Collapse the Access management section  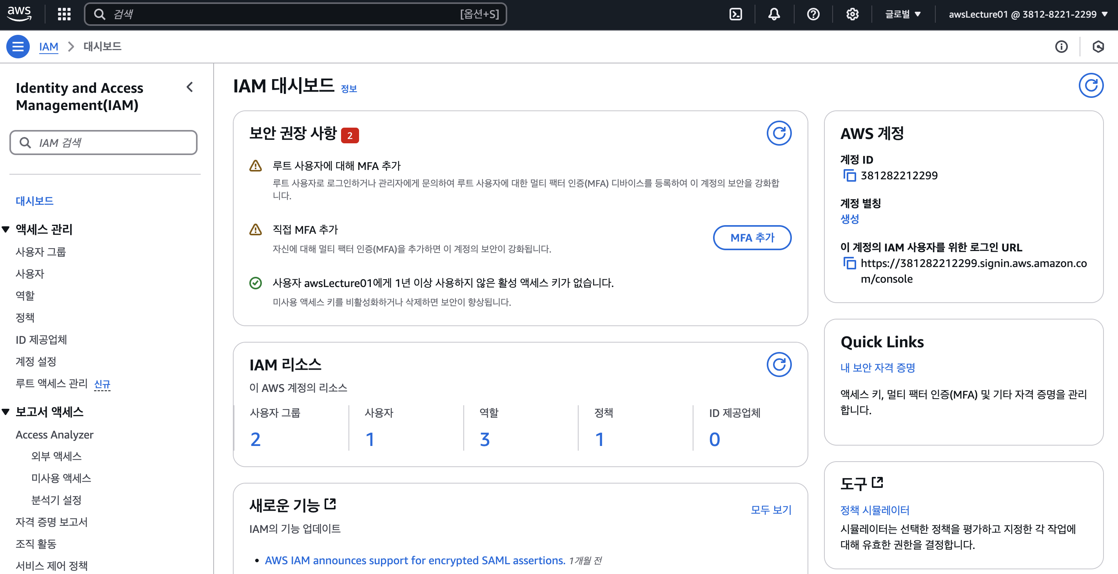[5, 229]
